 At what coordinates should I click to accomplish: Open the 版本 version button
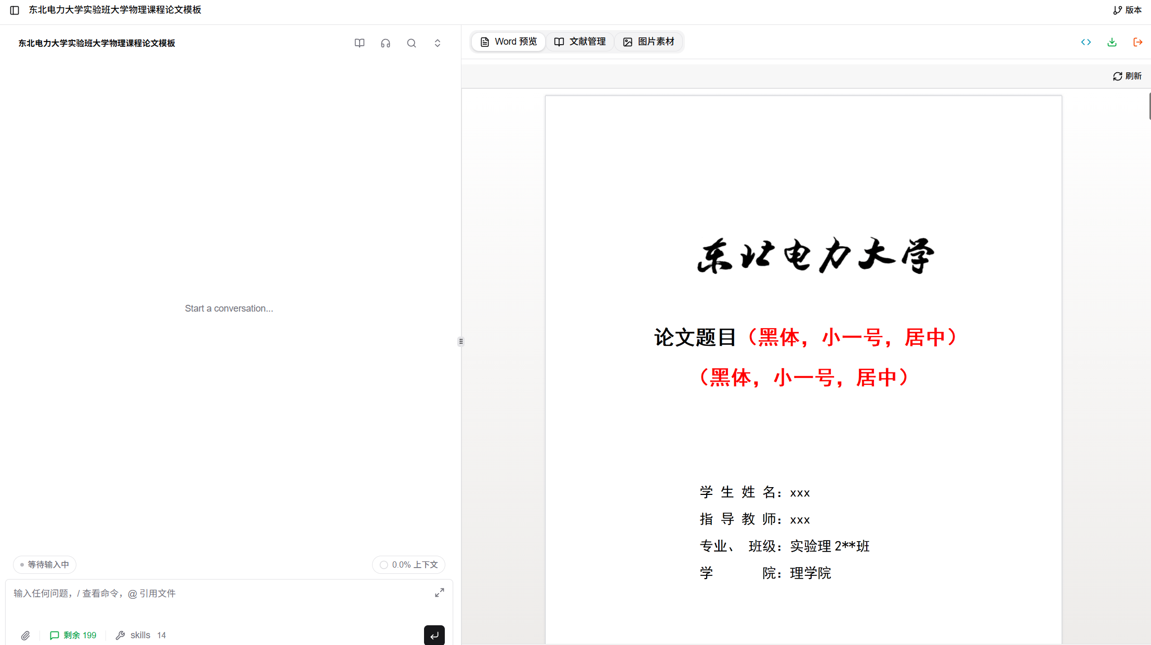(1127, 10)
